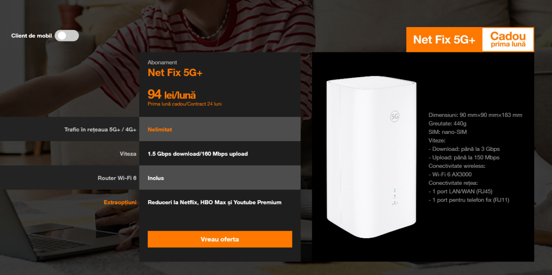
Task: Click the Cadou prima lună badge
Action: coord(508,40)
